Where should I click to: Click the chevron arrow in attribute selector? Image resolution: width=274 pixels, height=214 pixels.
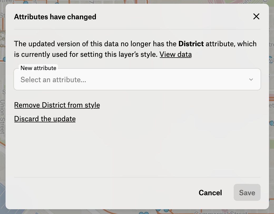point(251,80)
